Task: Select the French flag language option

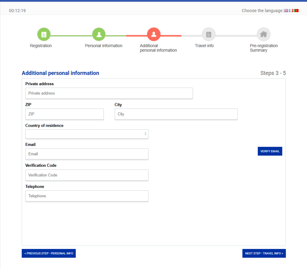Action: (291, 11)
